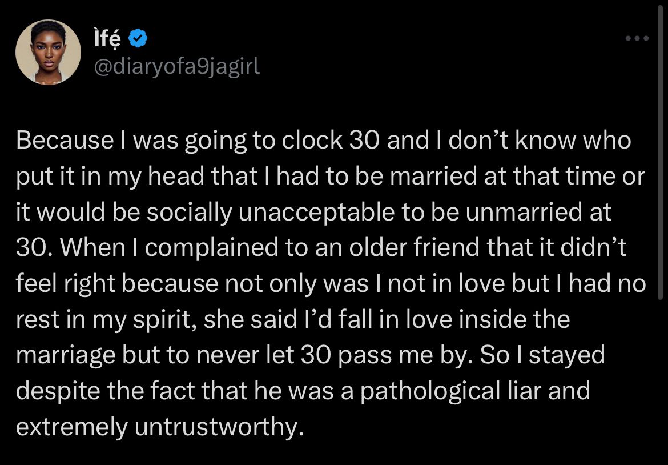This screenshot has width=668, height=465.
Task: Click the empty scrollbar track below the thumb
Action: click(660, 382)
